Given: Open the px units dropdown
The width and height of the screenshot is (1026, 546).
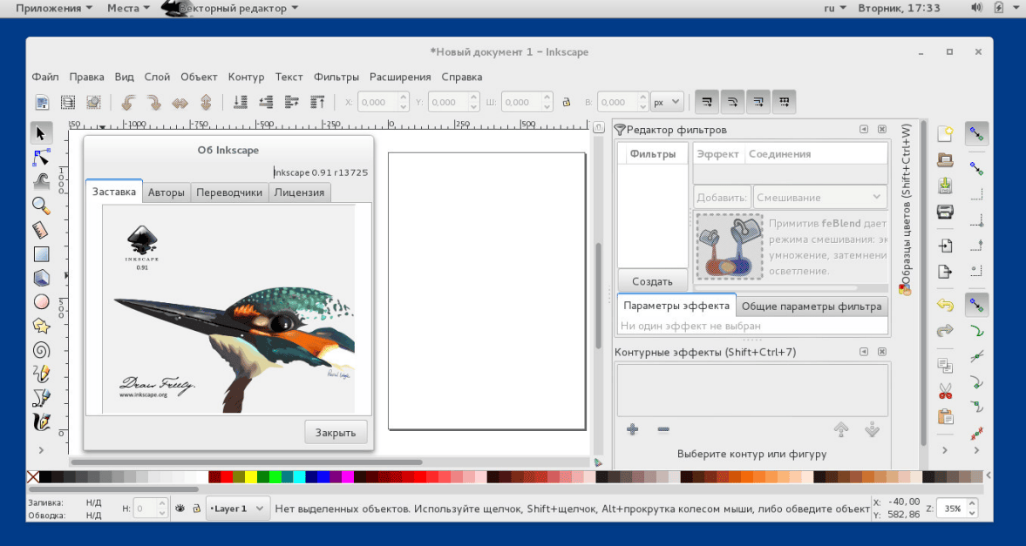Looking at the screenshot, I should point(668,103).
